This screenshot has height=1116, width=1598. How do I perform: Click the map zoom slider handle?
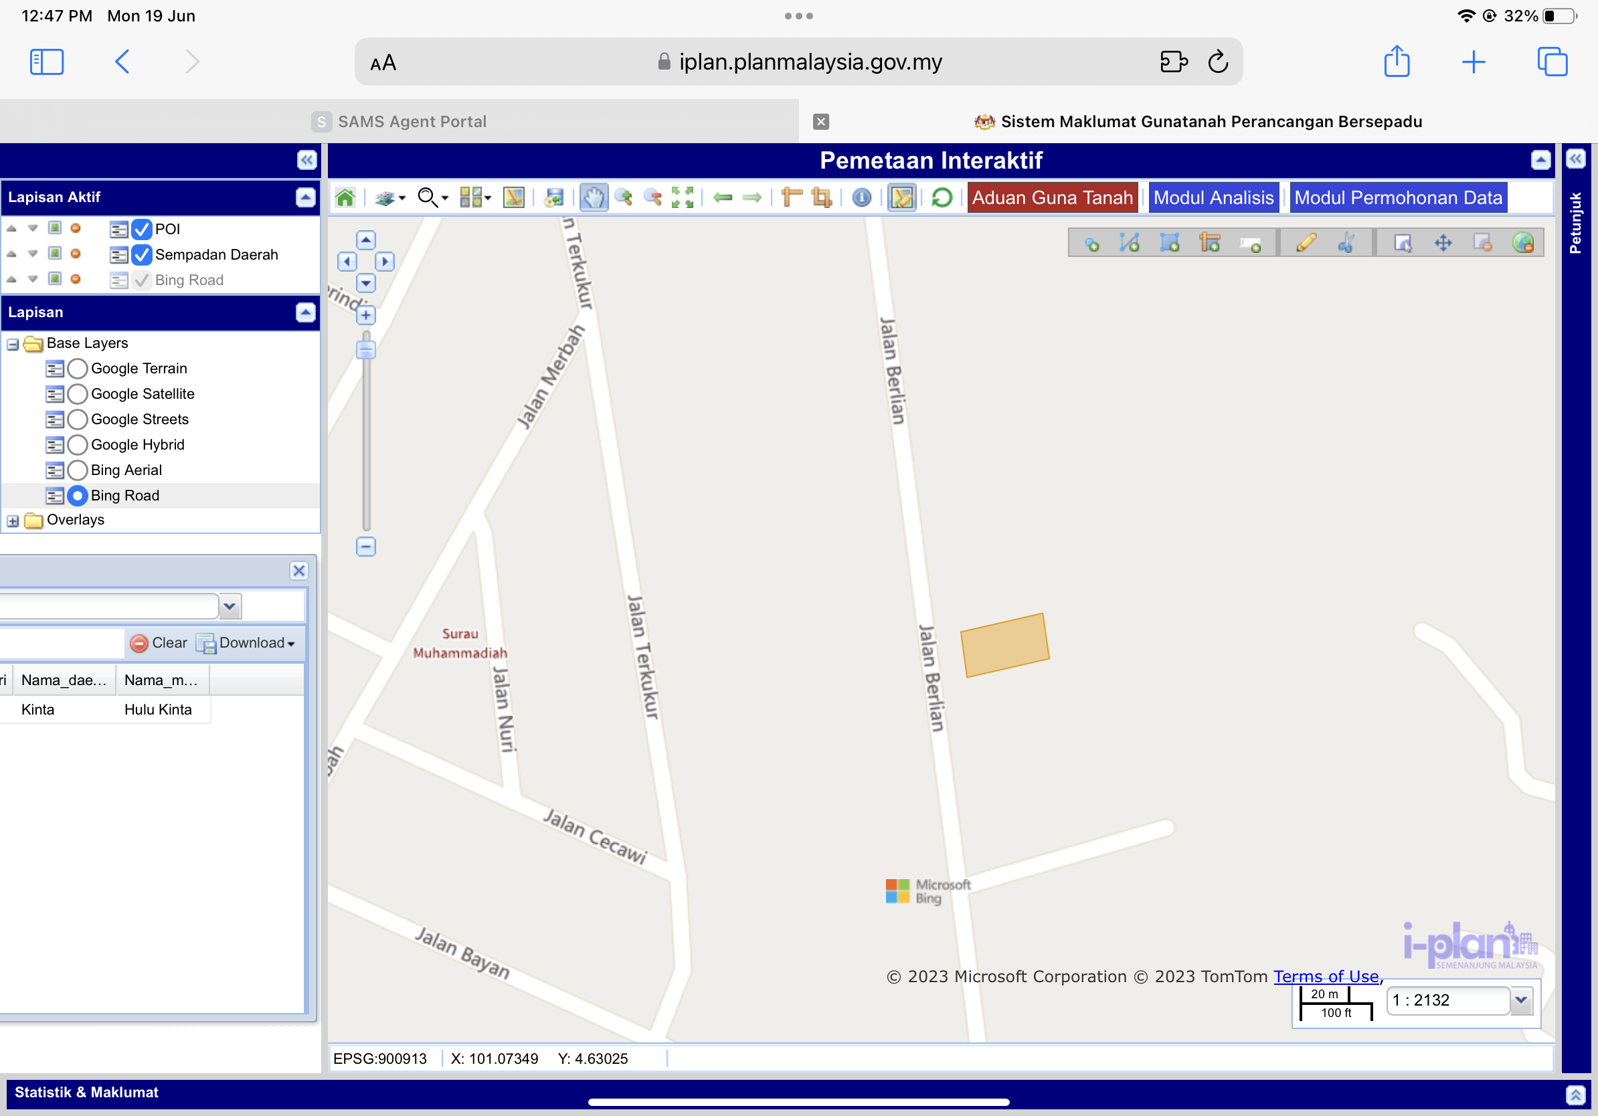pyautogui.click(x=366, y=349)
